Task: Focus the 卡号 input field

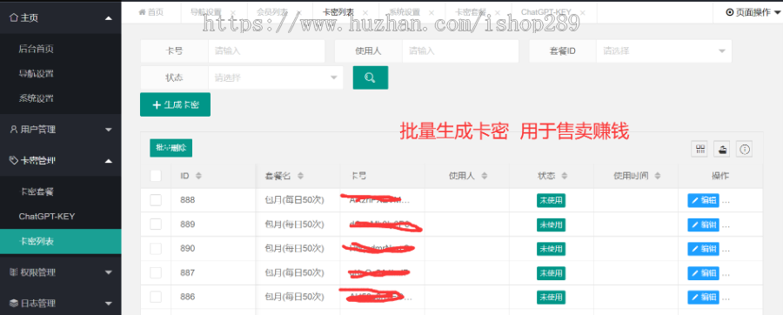Action: pos(267,51)
